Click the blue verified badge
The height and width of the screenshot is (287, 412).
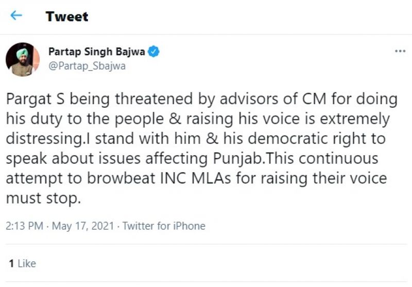coord(154,52)
